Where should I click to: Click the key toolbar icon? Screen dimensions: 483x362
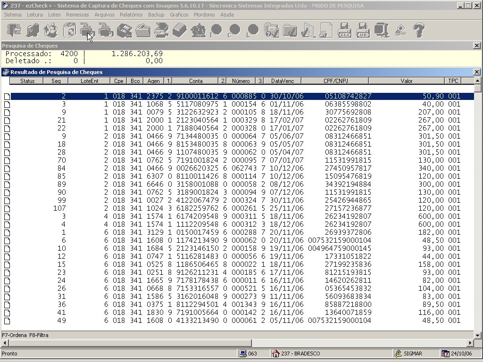pyautogui.click(x=400, y=30)
